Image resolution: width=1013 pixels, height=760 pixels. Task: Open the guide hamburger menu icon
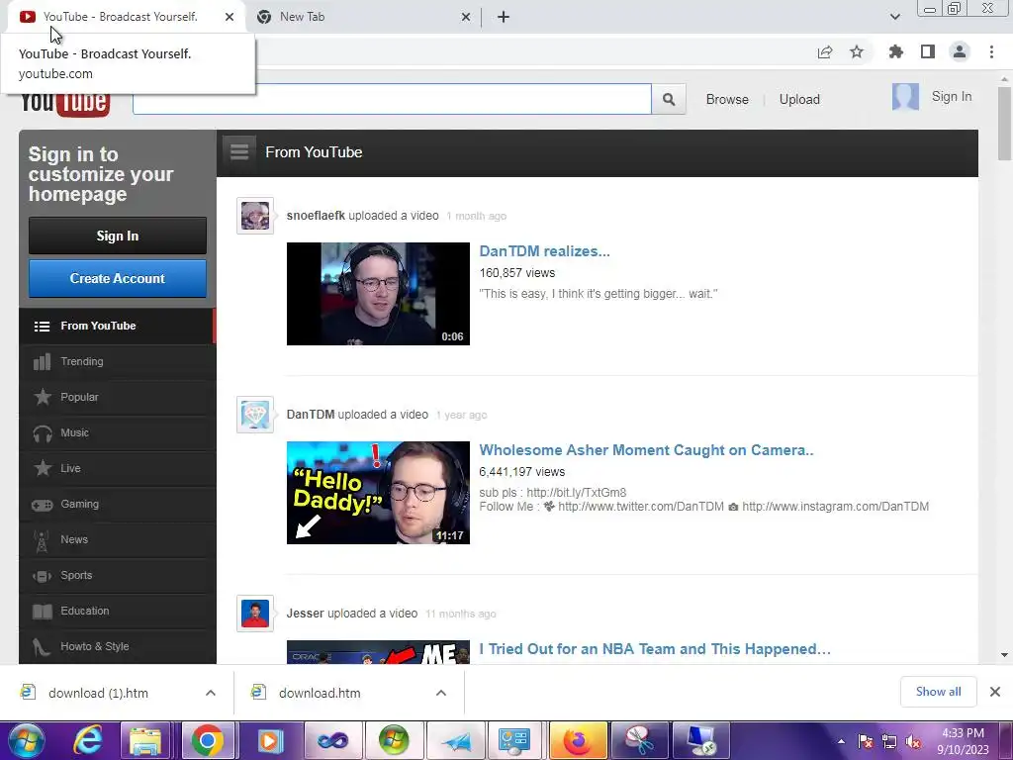[239, 151]
